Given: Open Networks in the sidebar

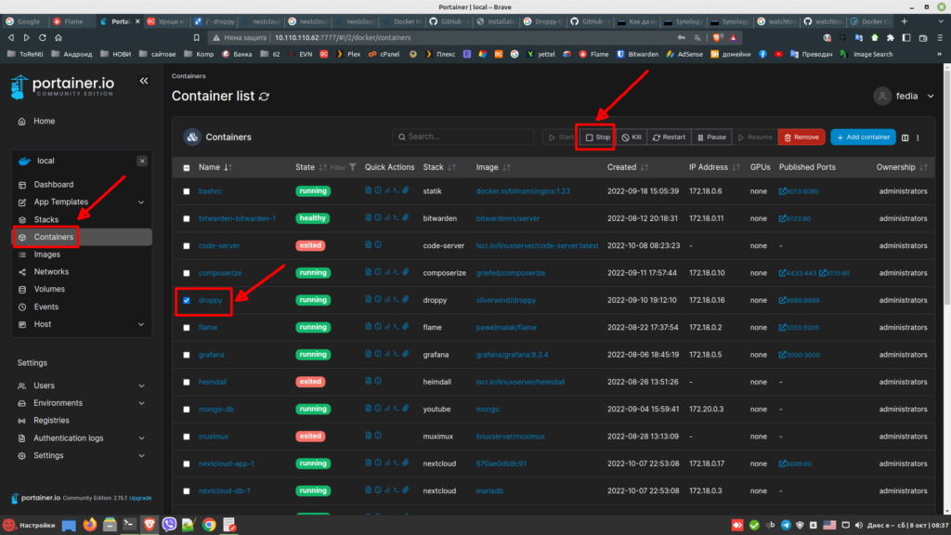Looking at the screenshot, I should click(51, 272).
